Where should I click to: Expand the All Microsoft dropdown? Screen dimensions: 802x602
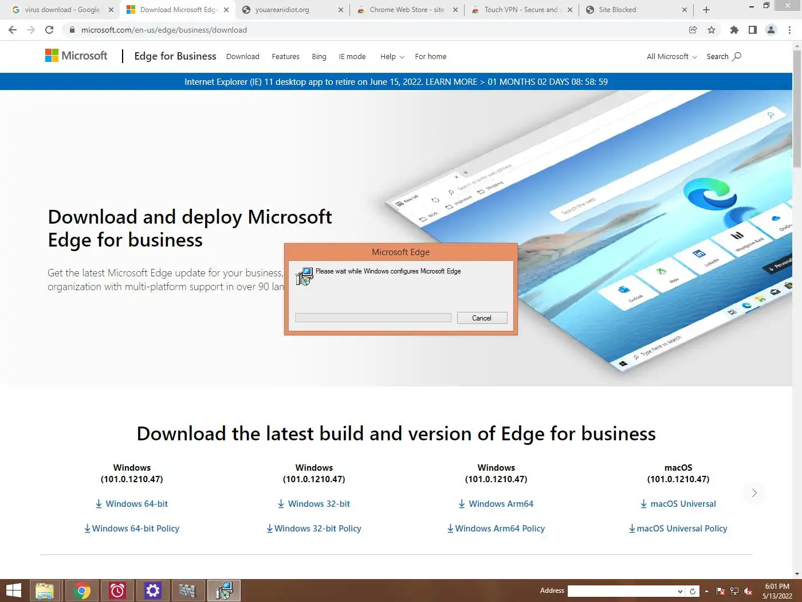[x=672, y=56]
